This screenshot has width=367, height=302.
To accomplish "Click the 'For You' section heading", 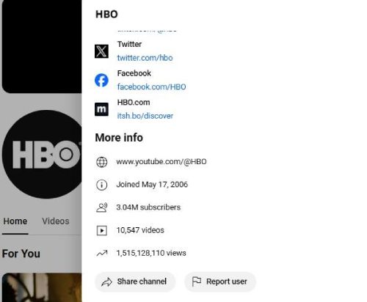I will tap(21, 254).
